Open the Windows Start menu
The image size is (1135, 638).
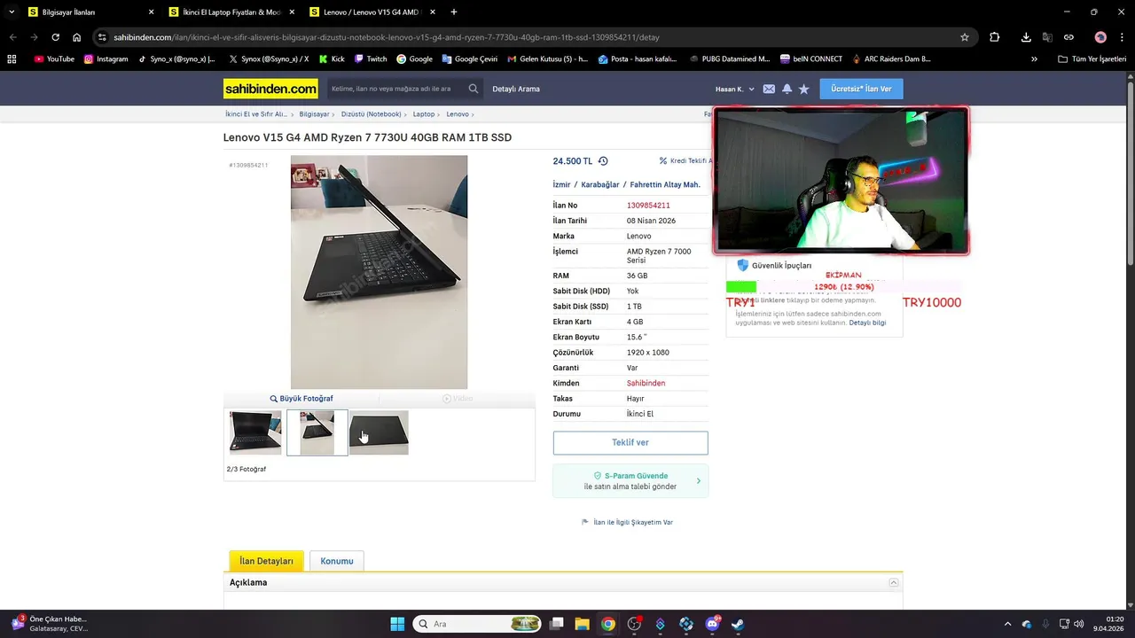click(397, 624)
